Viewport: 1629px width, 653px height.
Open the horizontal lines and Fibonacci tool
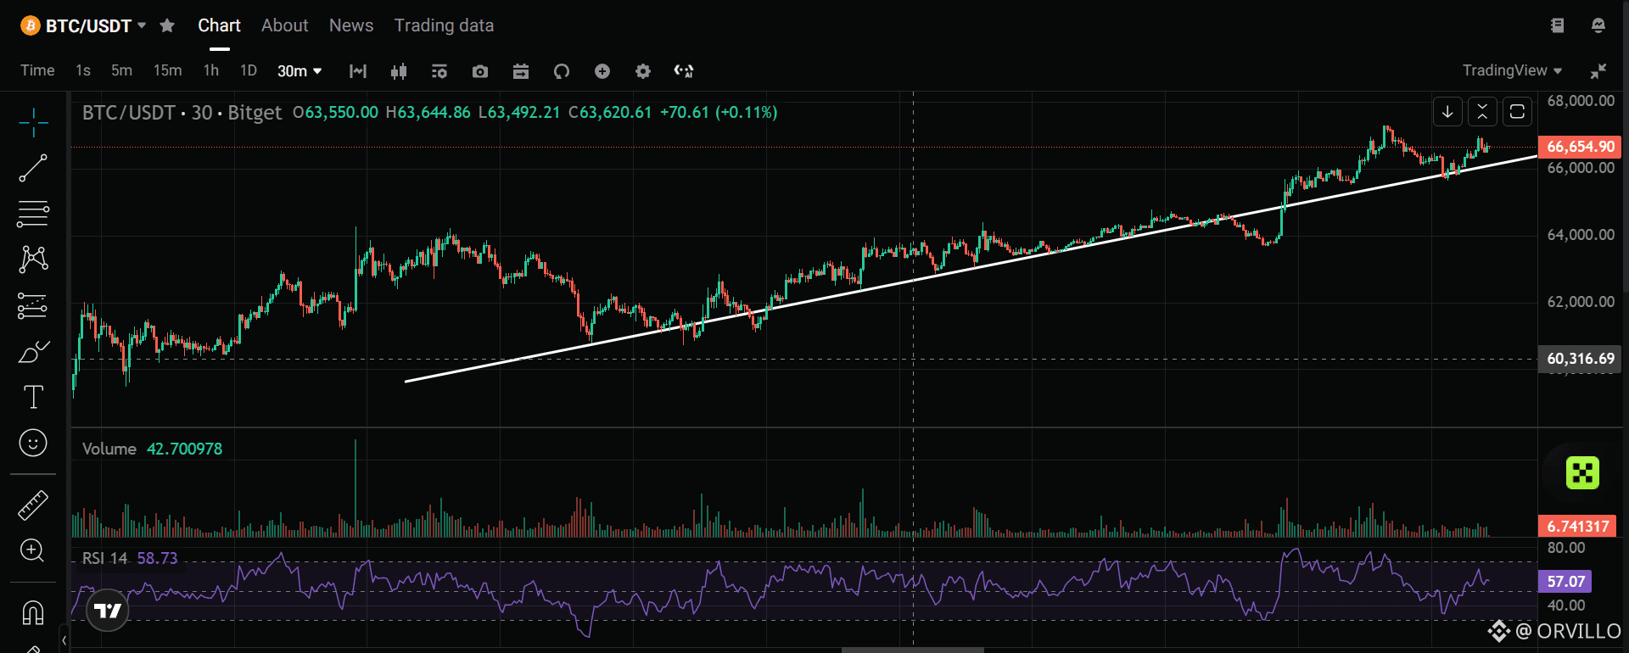click(x=33, y=214)
